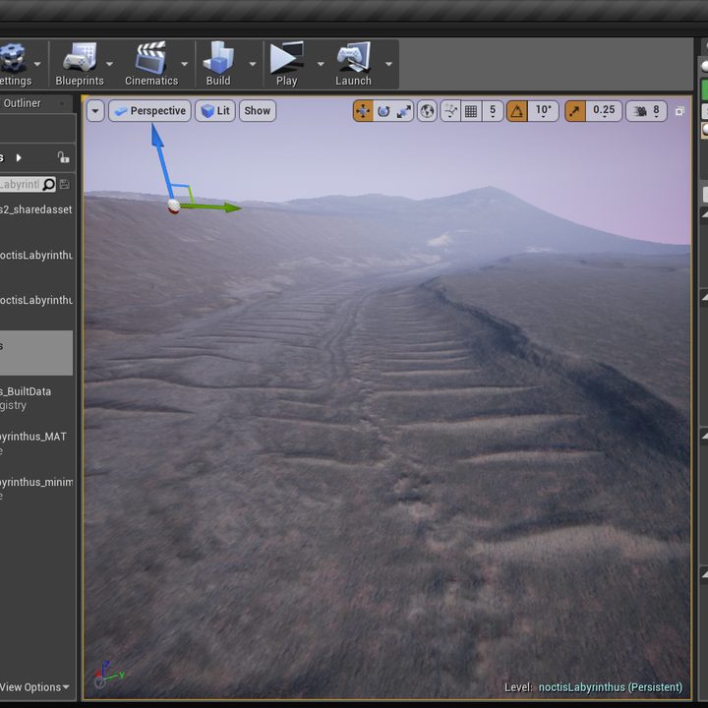Select the rotate transform tool
The image size is (708, 708).
click(383, 111)
